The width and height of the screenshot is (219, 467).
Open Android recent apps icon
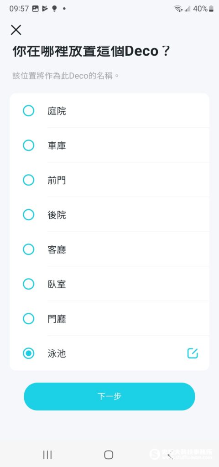coord(47,455)
